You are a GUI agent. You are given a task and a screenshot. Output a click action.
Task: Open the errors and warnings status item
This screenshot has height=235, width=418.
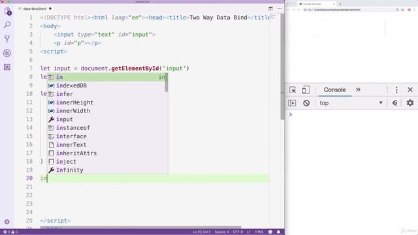10,232
